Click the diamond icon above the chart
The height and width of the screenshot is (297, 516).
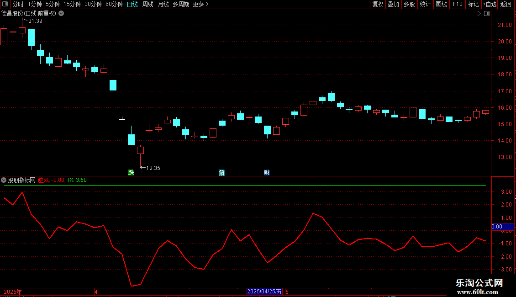tap(478, 14)
